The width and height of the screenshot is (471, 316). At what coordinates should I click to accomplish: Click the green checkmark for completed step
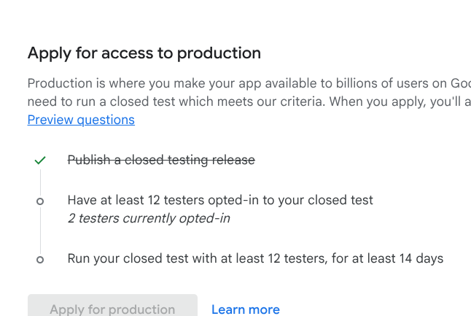coord(40,160)
